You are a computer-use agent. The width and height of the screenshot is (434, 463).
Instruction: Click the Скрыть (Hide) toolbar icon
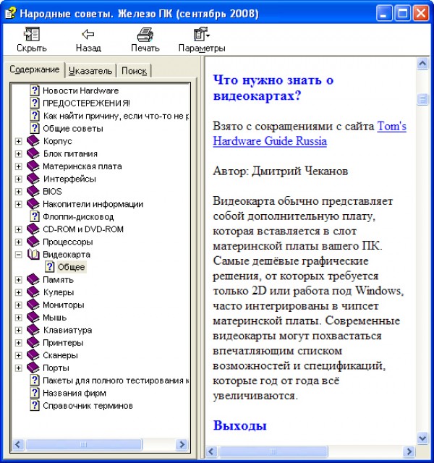32,34
